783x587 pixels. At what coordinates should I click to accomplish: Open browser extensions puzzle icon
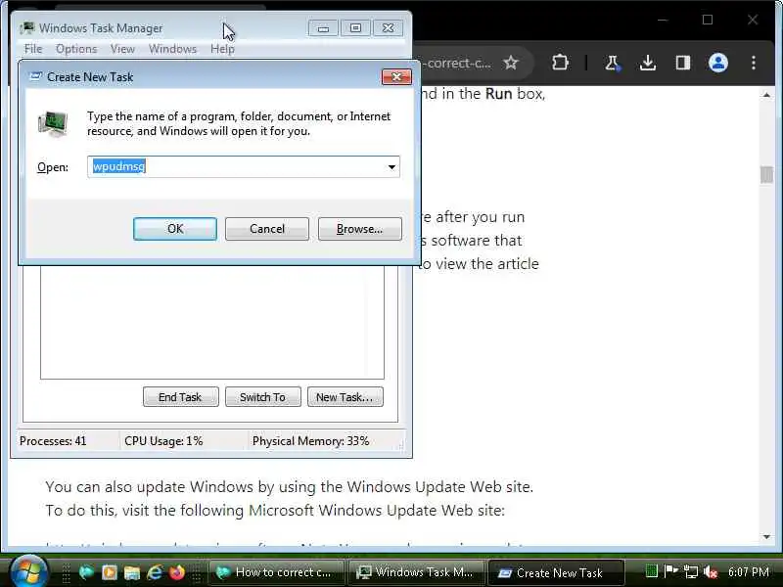point(560,63)
